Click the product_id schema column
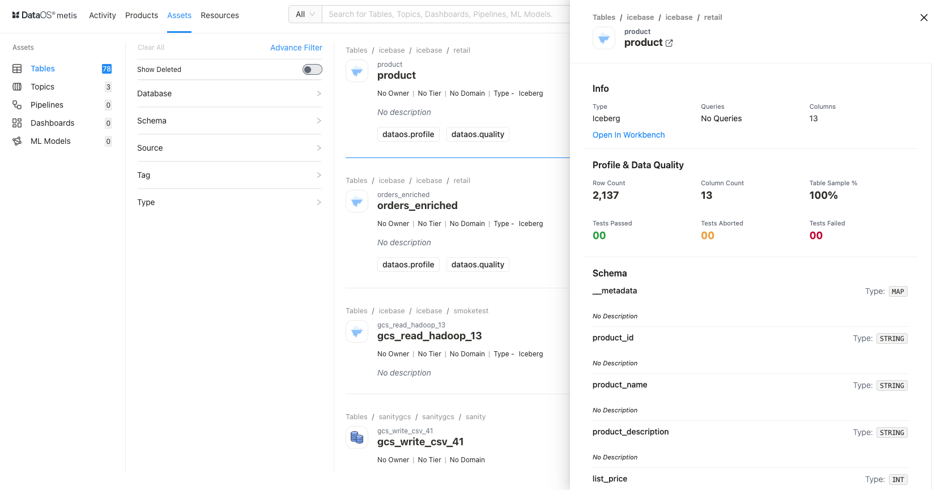Viewport: 932px width, 490px height. tap(613, 338)
